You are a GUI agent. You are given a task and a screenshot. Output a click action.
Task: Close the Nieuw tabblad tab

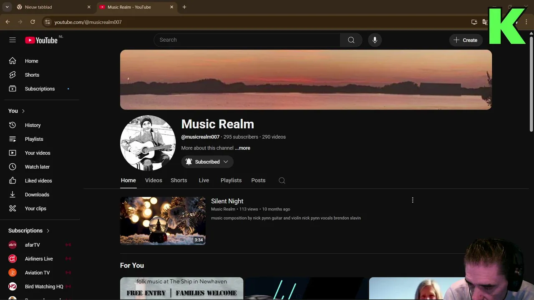point(89,7)
